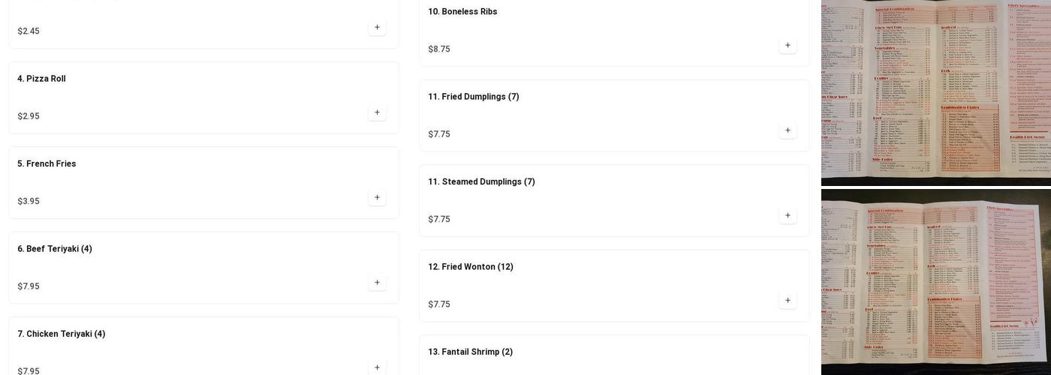Add Beef Teriyaki (4) to cart
This screenshot has width=1051, height=375.
(377, 283)
